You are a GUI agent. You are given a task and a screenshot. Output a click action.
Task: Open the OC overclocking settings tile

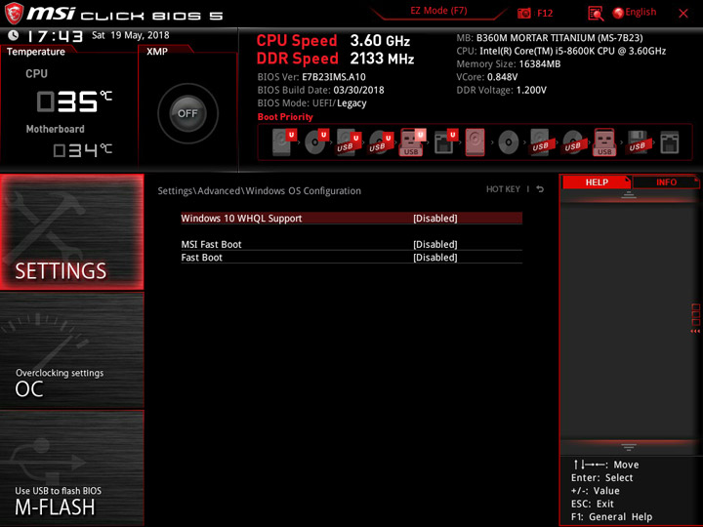point(72,350)
